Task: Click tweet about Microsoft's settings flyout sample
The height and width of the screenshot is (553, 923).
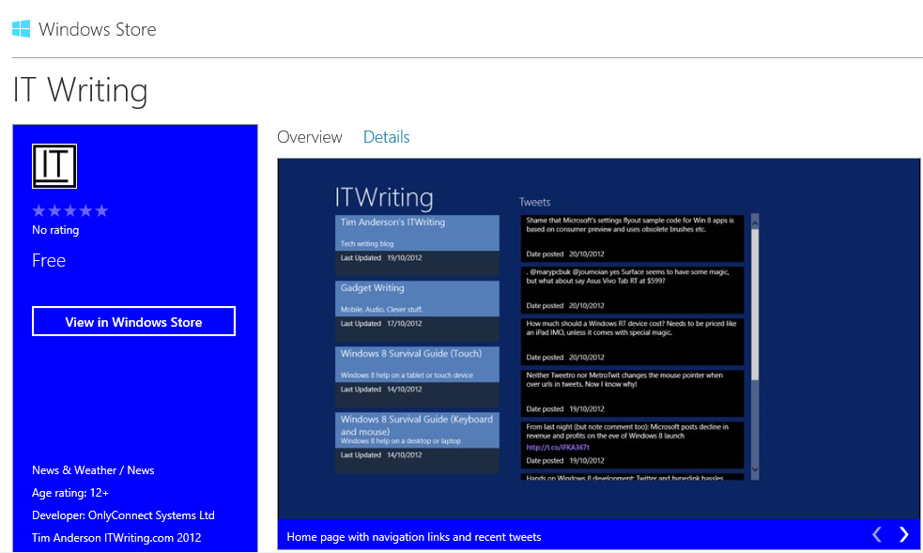Action: click(x=632, y=238)
